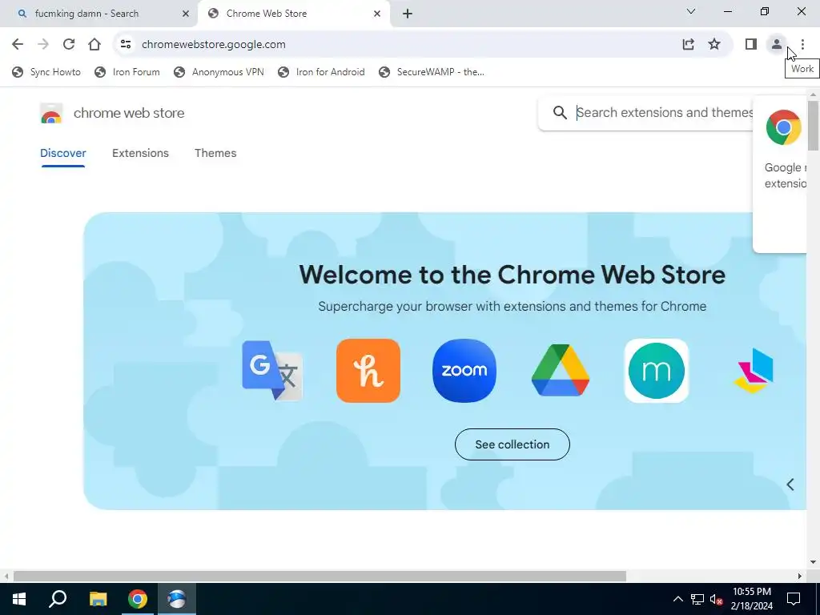
Task: Click the search magnifier icon in store
Action: 560,112
